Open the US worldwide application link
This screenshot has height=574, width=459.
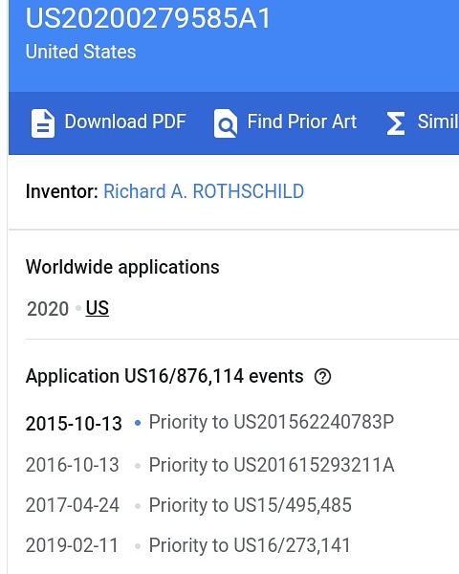click(x=97, y=308)
